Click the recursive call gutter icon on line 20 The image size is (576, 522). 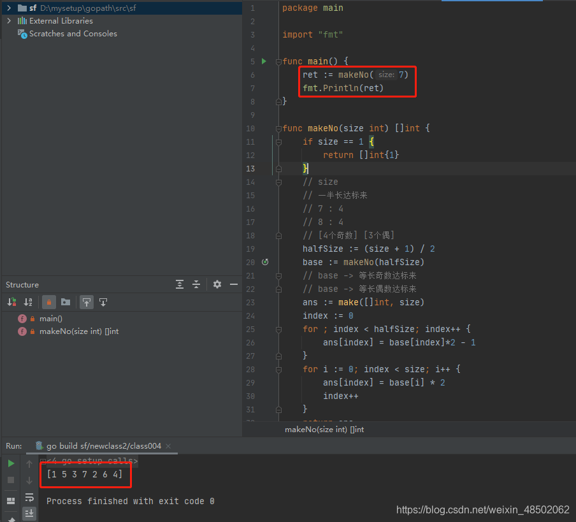(265, 262)
